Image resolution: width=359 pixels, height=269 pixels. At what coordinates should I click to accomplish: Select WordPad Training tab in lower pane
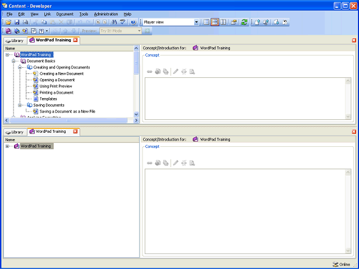[x=50, y=132]
